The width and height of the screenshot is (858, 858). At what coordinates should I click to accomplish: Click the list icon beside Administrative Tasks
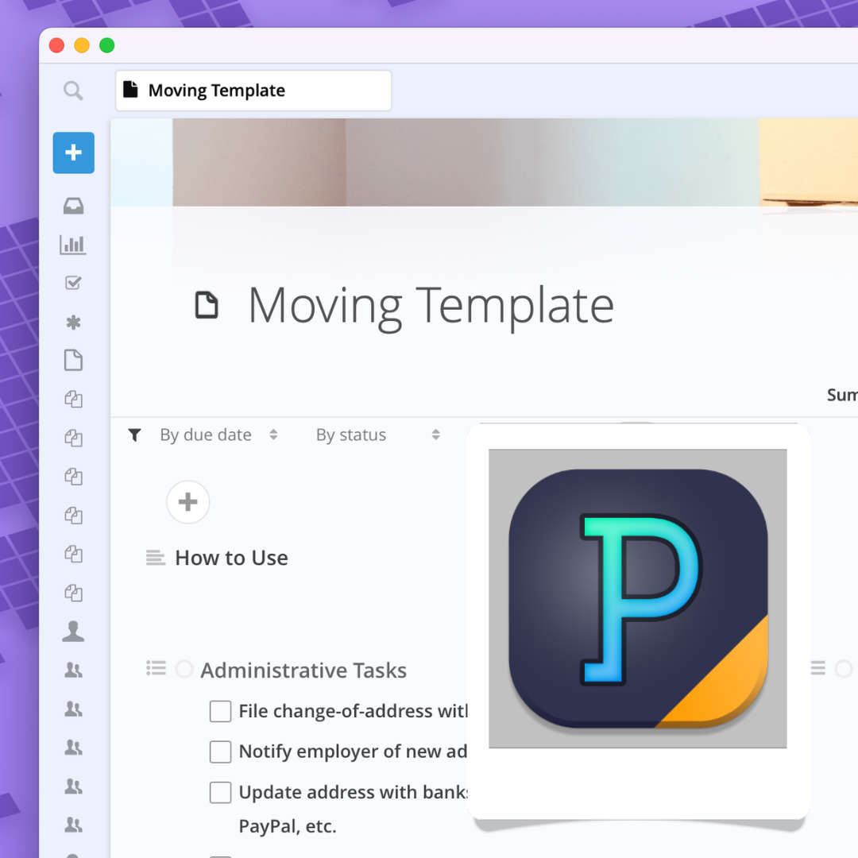(156, 668)
